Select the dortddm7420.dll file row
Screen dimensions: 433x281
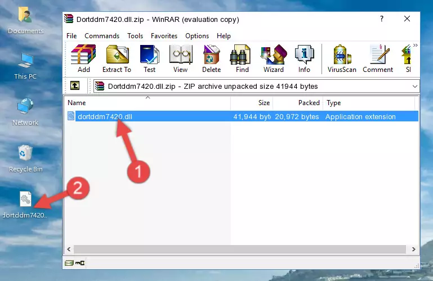pyautogui.click(x=242, y=116)
